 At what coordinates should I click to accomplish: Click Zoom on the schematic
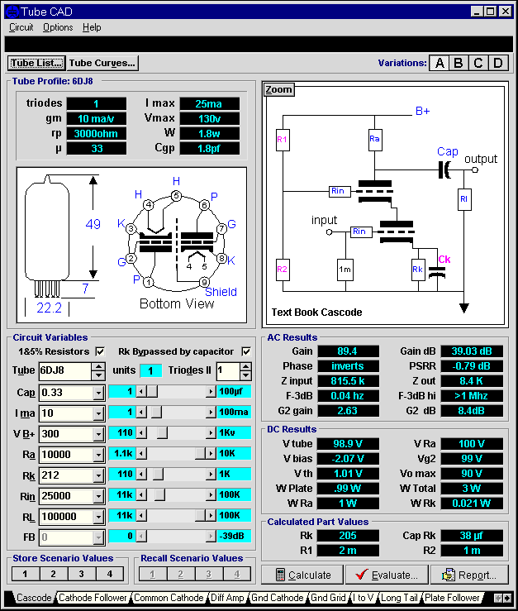click(x=278, y=89)
